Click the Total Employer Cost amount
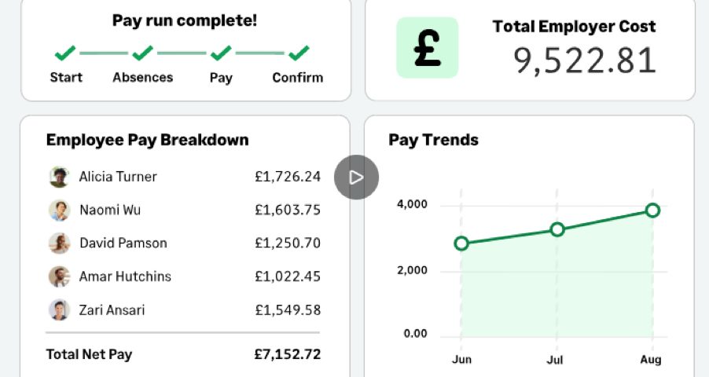Screen dimensions: 709x377 585,60
